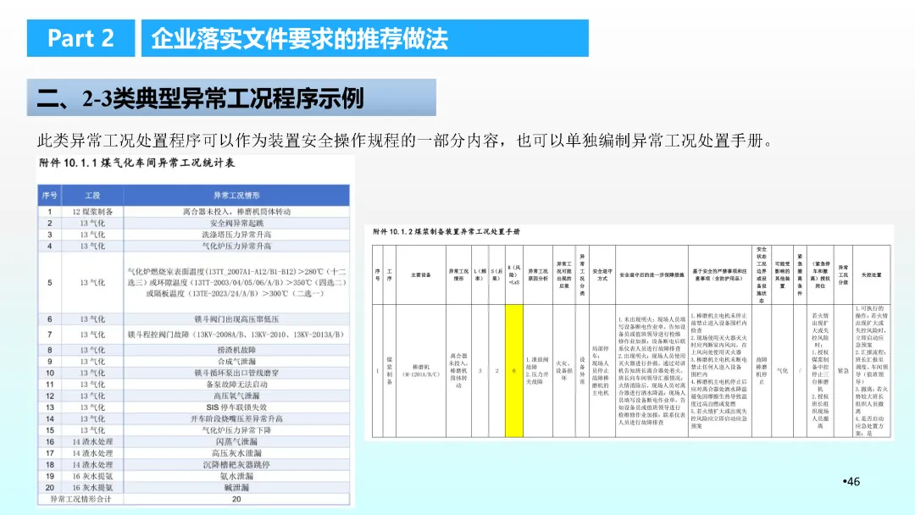Click the cell starting '局部停车'
Image resolution: width=915 pixels, height=515 pixels.
(x=602, y=371)
